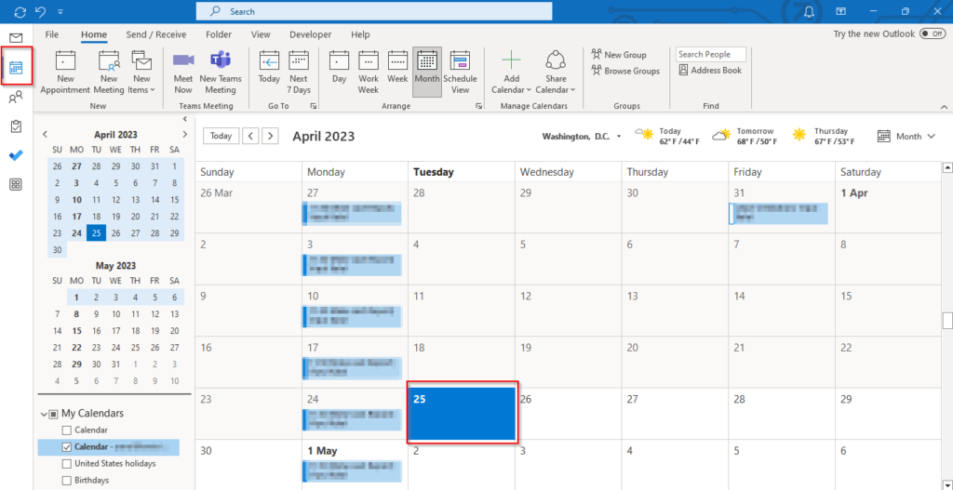Switch to the Developer tab

coord(311,34)
